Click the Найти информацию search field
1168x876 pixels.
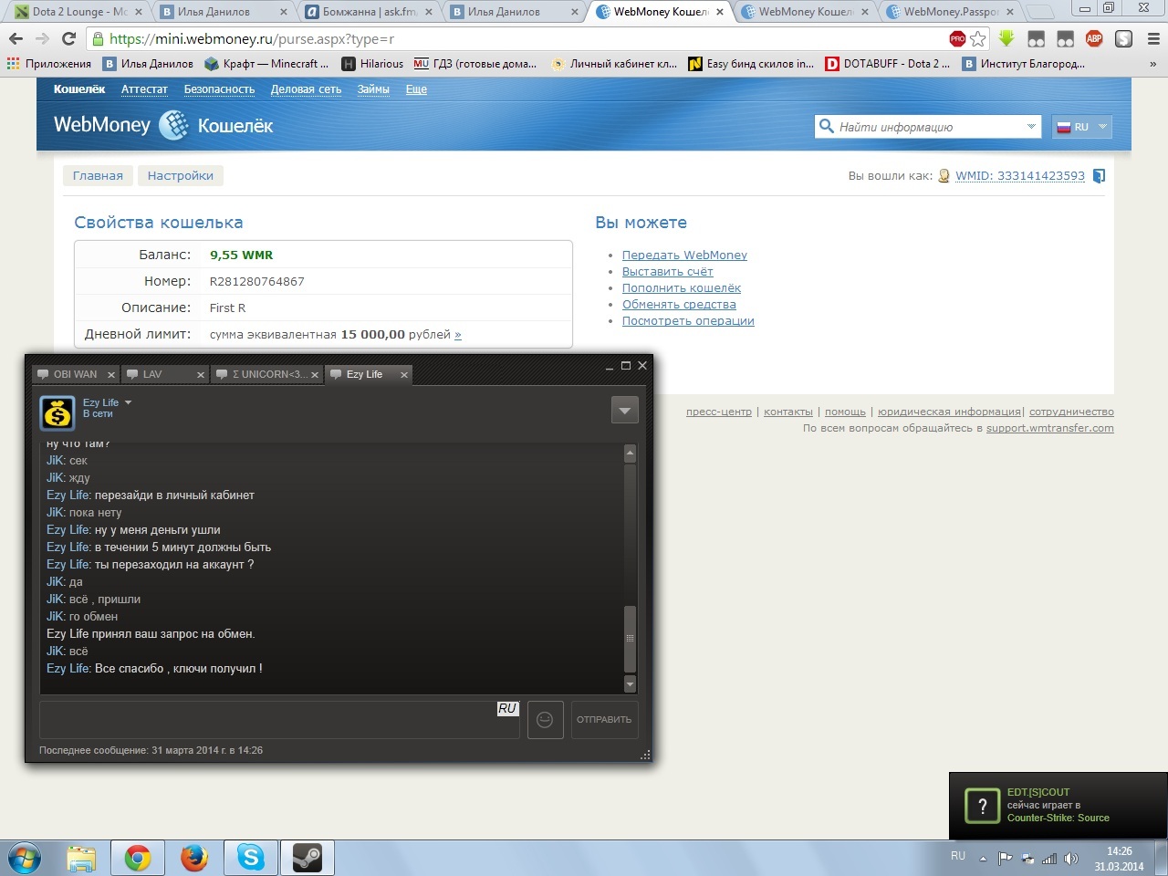(928, 127)
